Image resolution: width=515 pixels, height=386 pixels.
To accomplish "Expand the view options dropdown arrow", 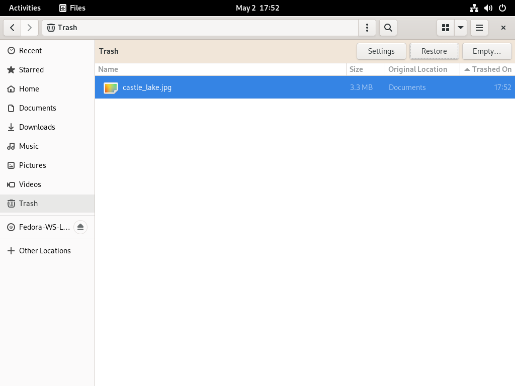I will coord(461,28).
